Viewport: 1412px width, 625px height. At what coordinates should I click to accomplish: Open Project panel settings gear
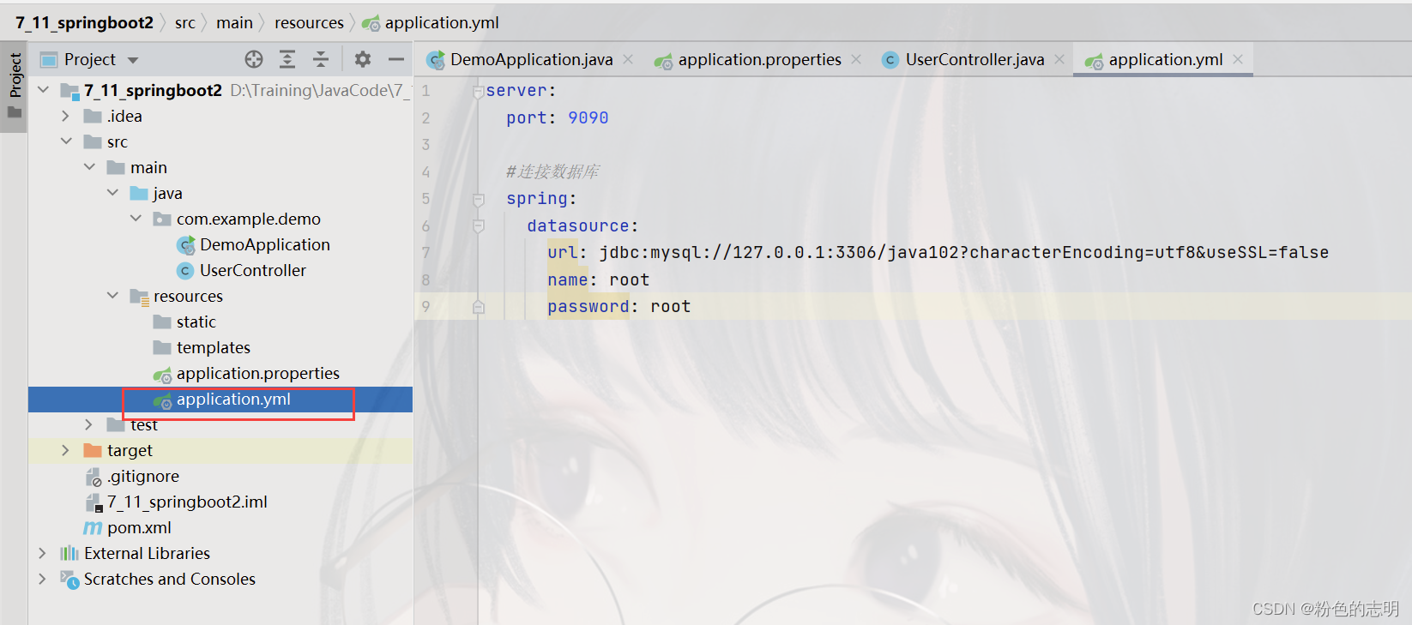click(363, 59)
